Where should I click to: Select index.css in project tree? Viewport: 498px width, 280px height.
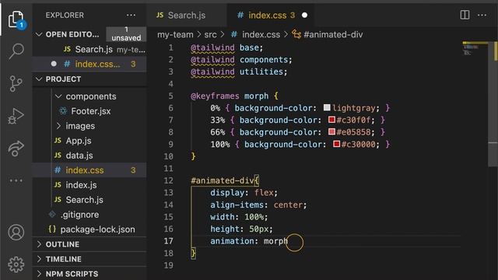89,170
